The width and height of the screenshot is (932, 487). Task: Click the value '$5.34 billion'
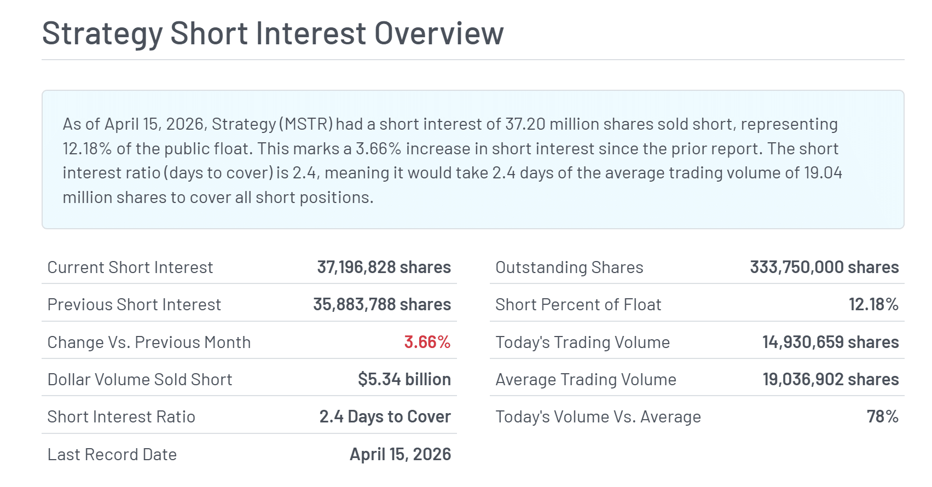pyautogui.click(x=404, y=379)
